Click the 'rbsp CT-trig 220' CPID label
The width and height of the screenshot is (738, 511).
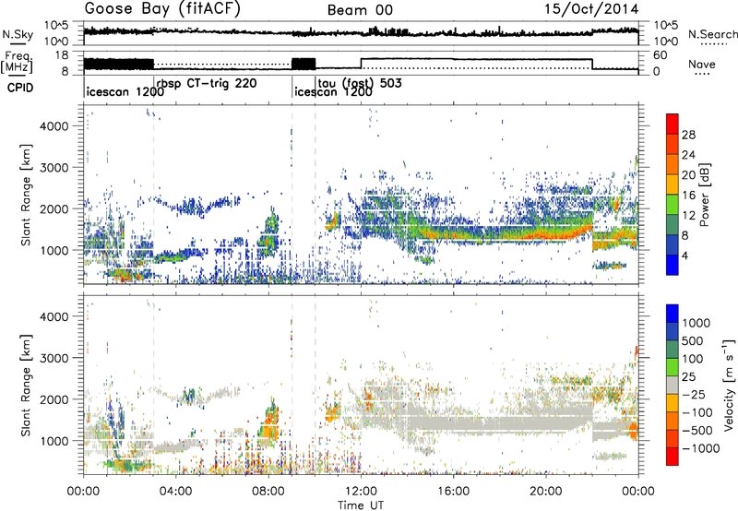click(x=206, y=84)
